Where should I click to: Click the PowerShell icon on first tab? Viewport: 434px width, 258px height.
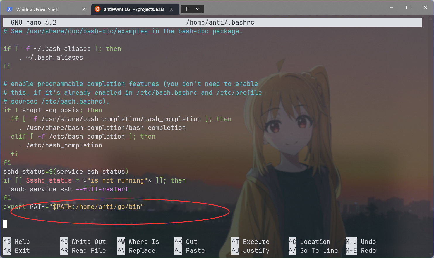tap(9, 9)
